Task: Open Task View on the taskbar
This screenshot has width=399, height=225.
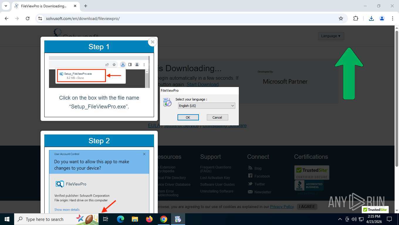Action: click(106, 219)
